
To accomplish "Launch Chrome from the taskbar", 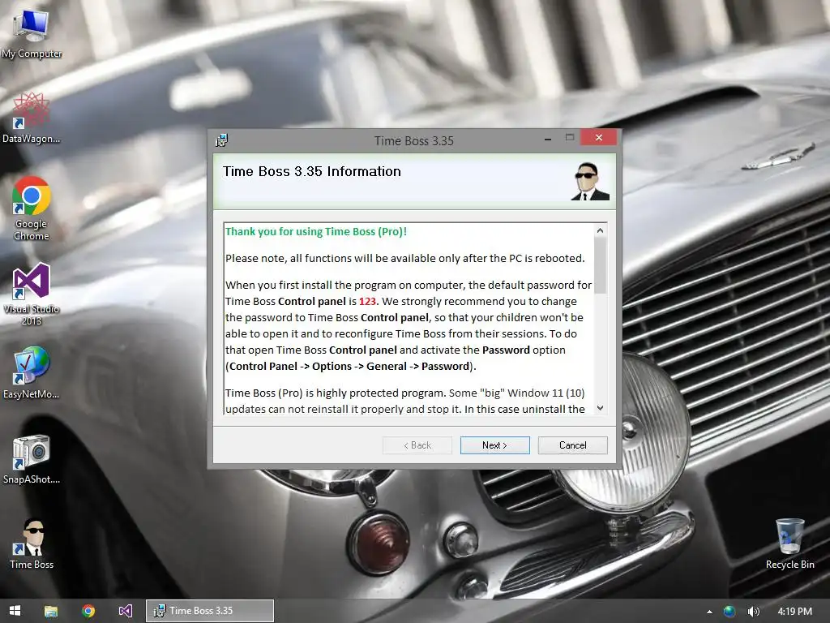I will click(88, 611).
